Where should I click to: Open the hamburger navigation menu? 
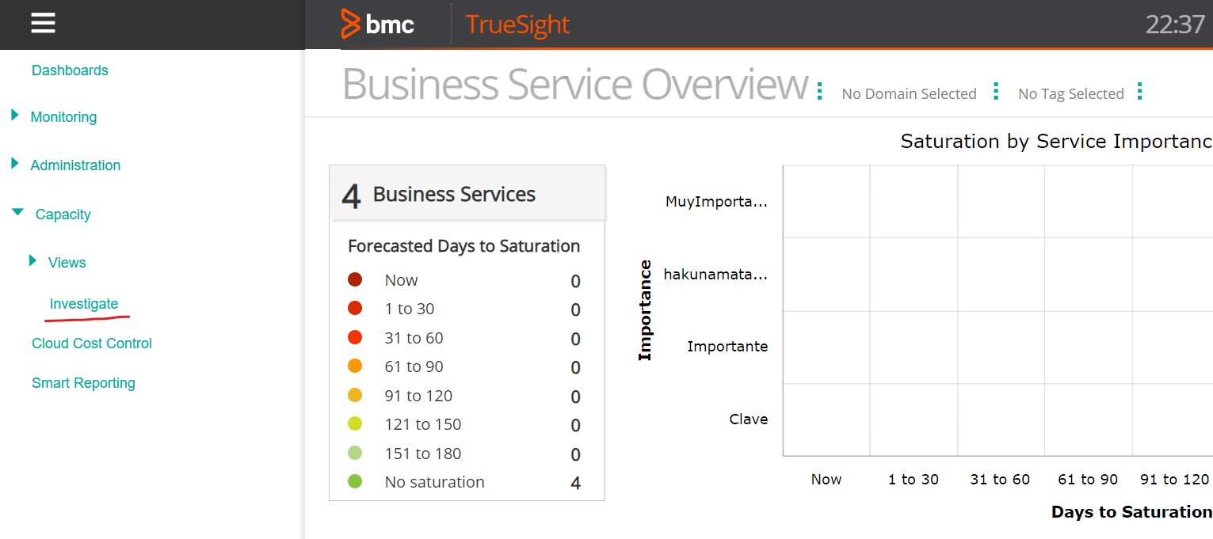(x=43, y=24)
